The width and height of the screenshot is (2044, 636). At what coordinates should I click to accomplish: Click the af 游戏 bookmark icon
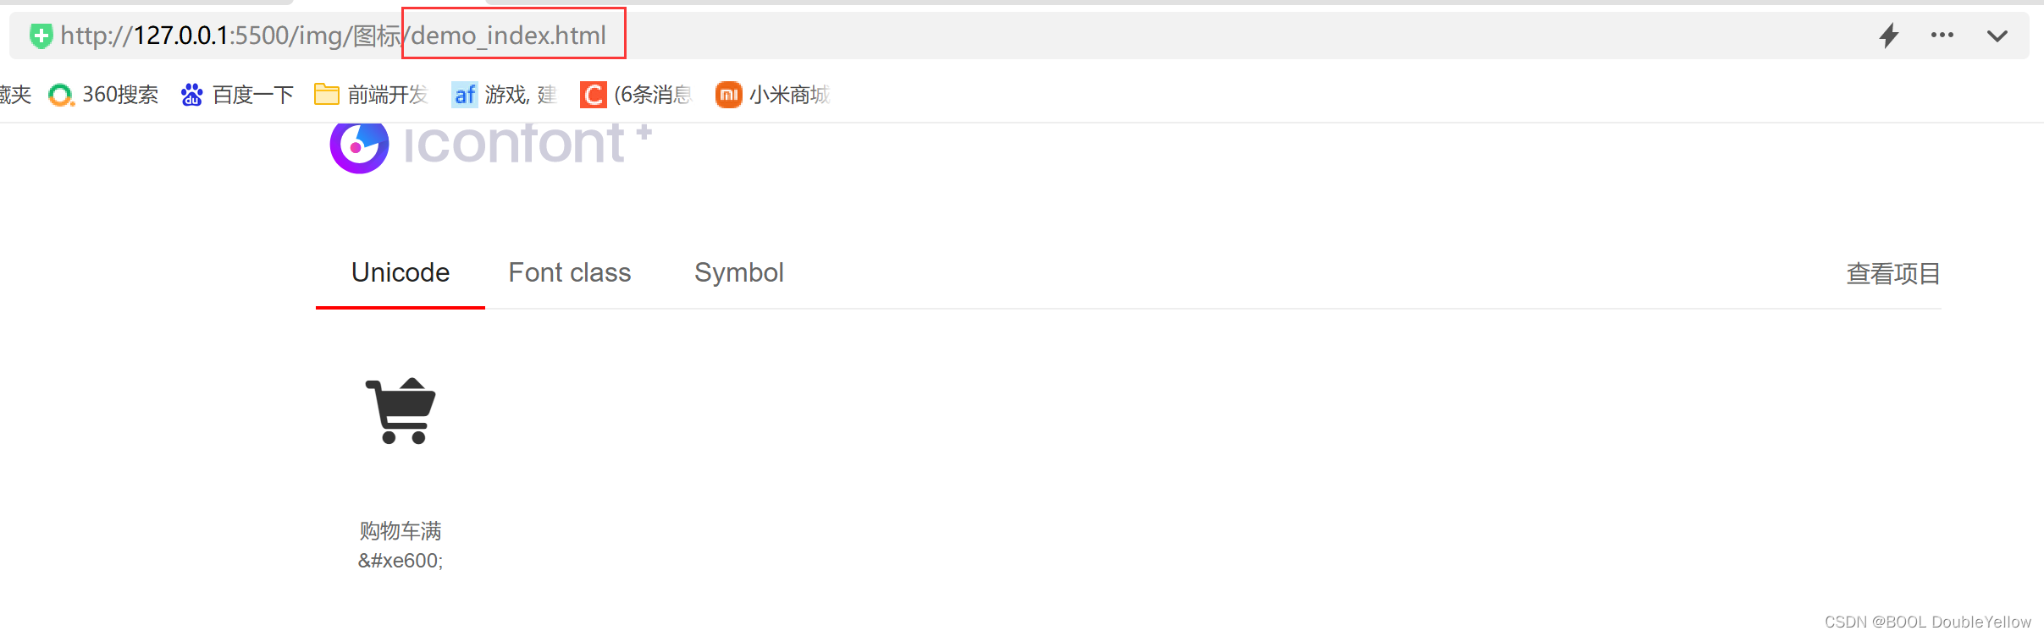pos(464,95)
